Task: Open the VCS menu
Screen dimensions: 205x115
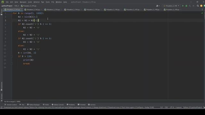Action: click(53, 2)
